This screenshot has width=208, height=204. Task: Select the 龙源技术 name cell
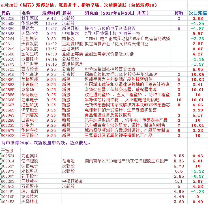point(31,196)
